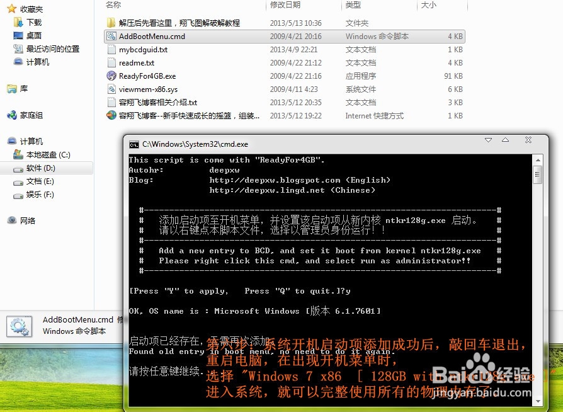Click the Favorites star icon
The width and height of the screenshot is (563, 412).
pyautogui.click(x=12, y=9)
